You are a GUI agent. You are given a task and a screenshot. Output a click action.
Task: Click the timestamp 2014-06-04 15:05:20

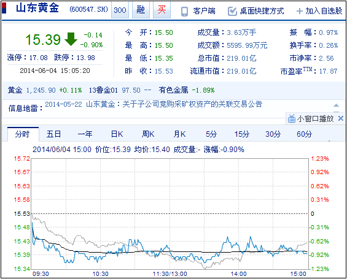click(x=55, y=71)
